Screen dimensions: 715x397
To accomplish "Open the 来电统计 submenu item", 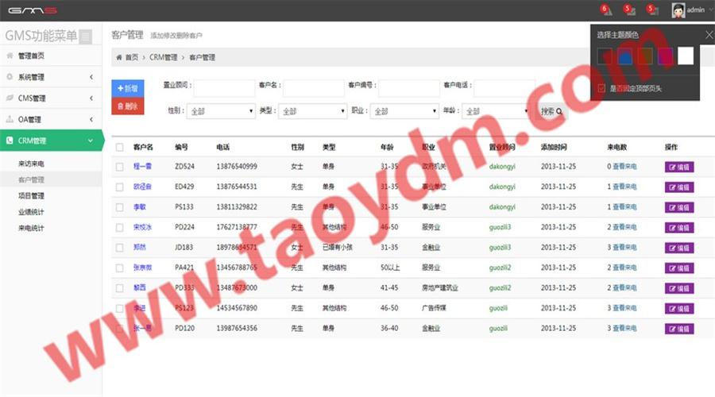I will 31,228.
